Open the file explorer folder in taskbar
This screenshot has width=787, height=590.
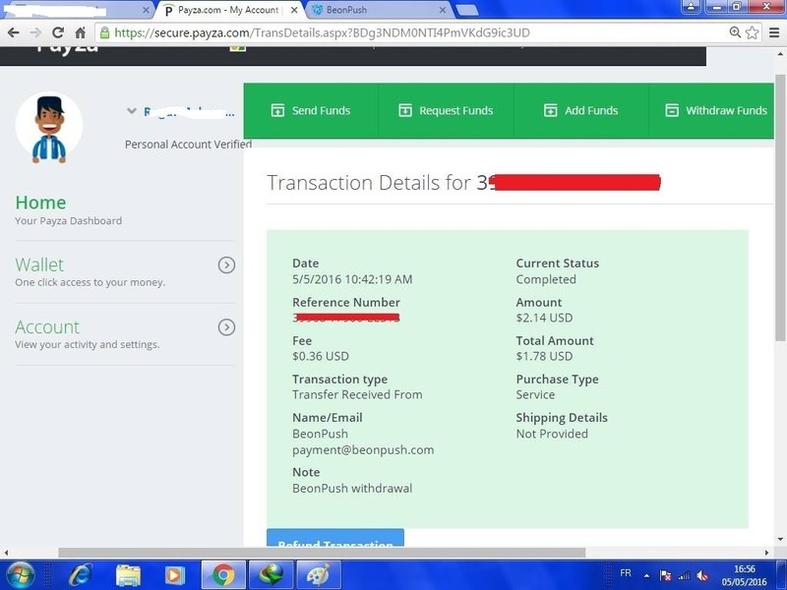[x=129, y=575]
